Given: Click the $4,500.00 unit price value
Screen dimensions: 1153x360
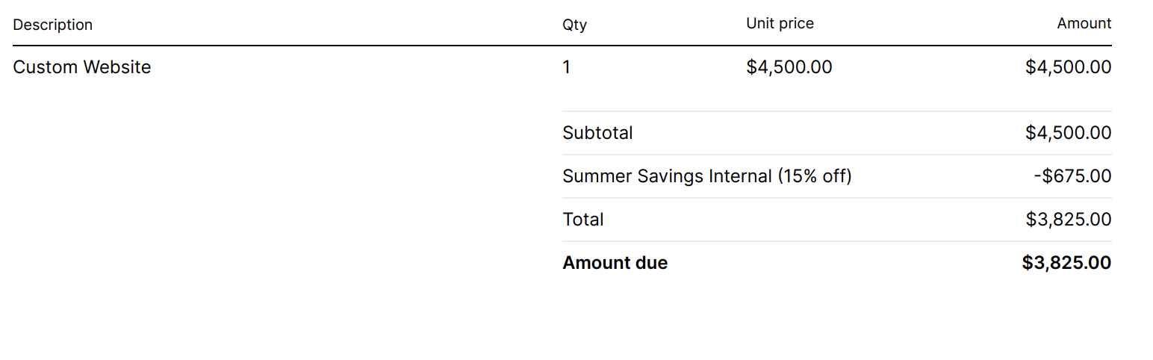Looking at the screenshot, I should pyautogui.click(x=789, y=67).
